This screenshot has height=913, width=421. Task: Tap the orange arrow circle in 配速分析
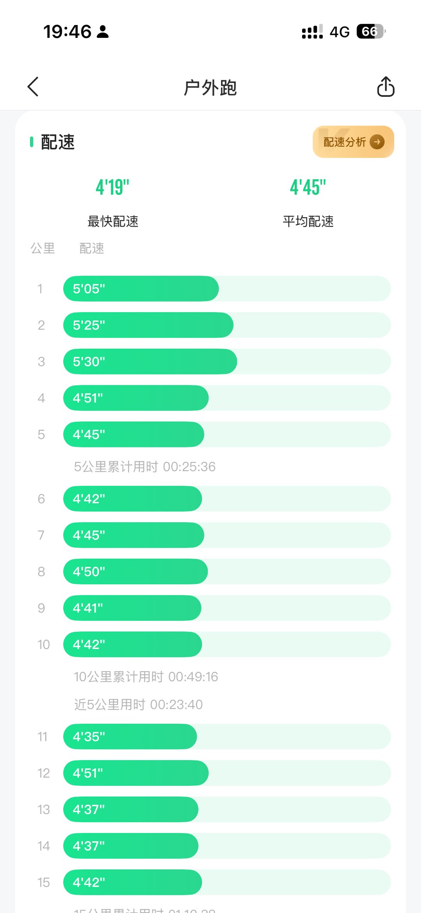(x=377, y=142)
